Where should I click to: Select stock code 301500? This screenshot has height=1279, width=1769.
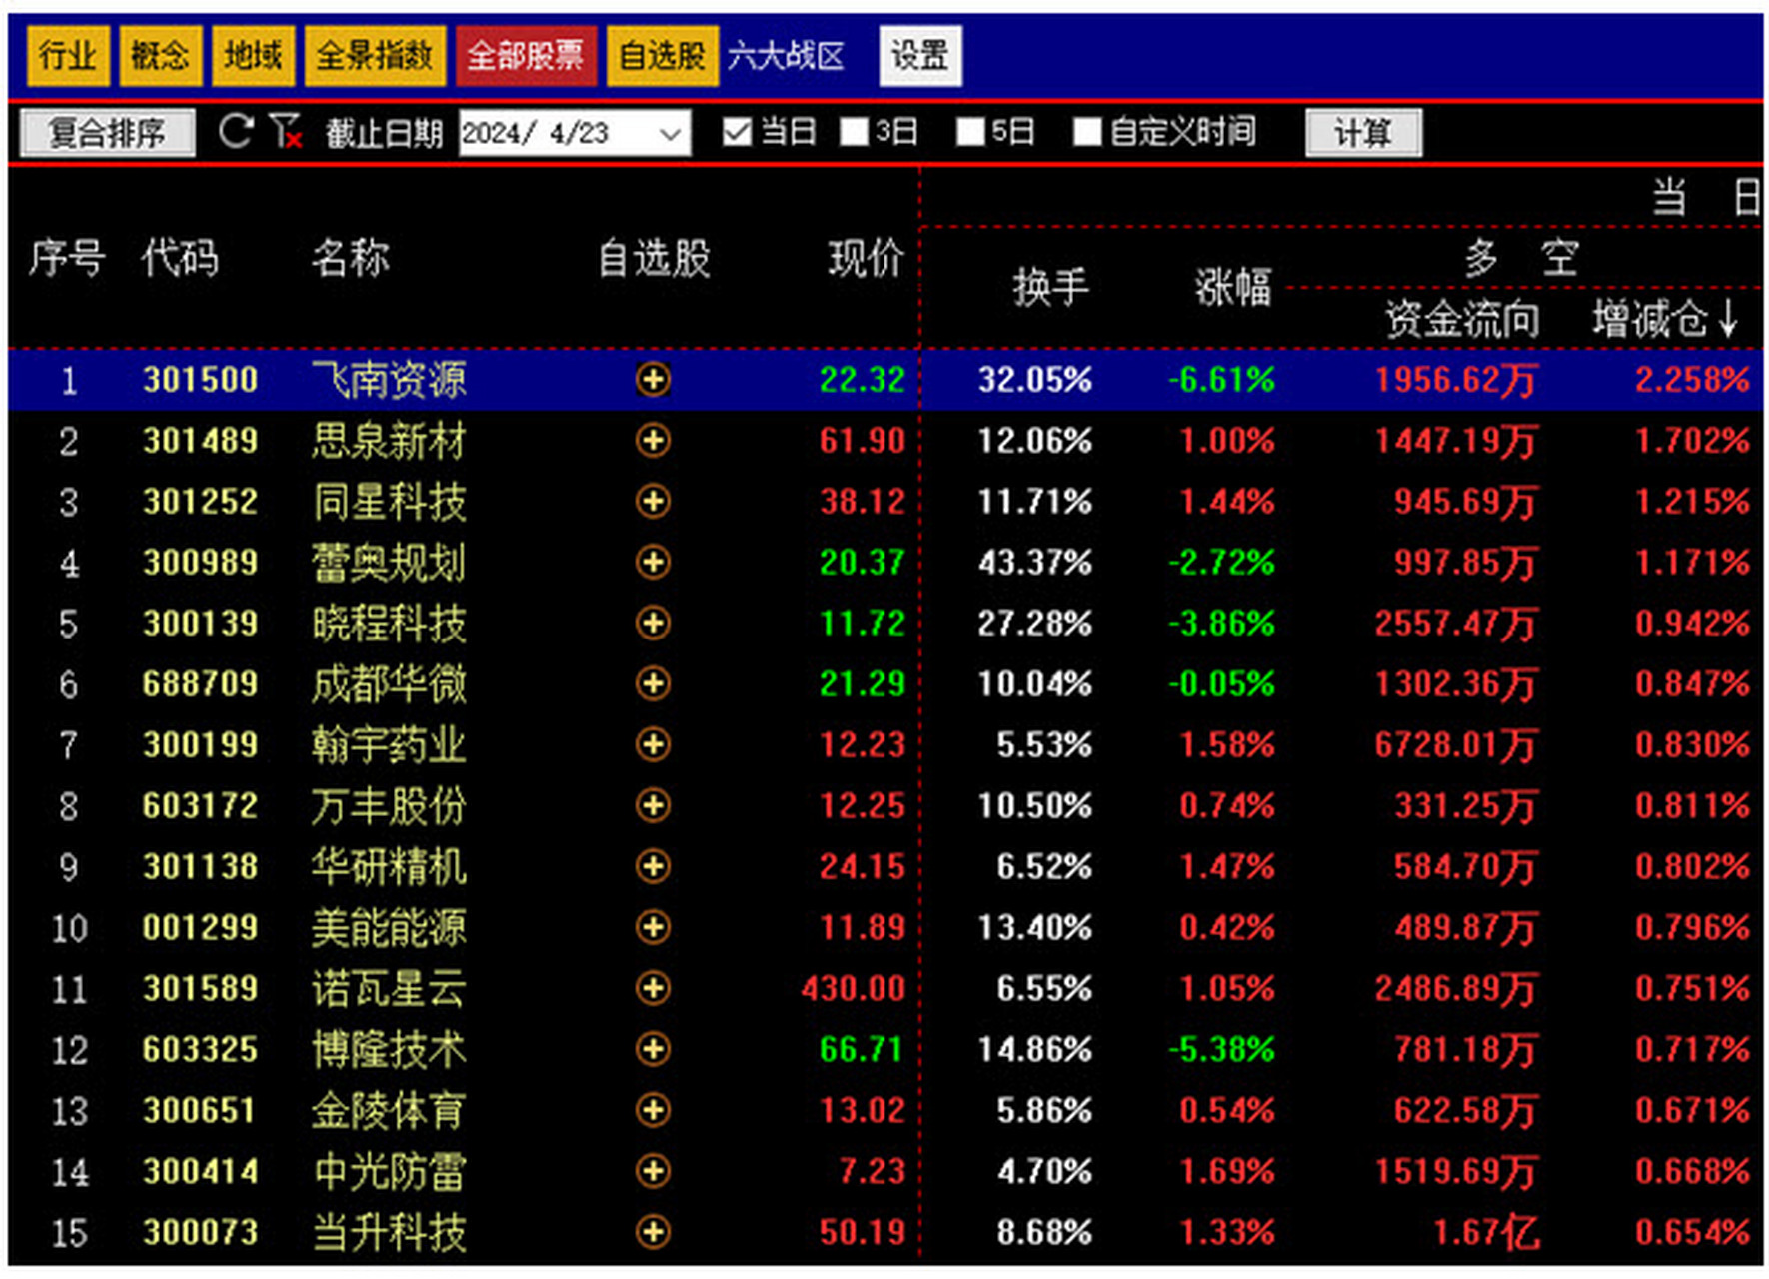coord(200,380)
